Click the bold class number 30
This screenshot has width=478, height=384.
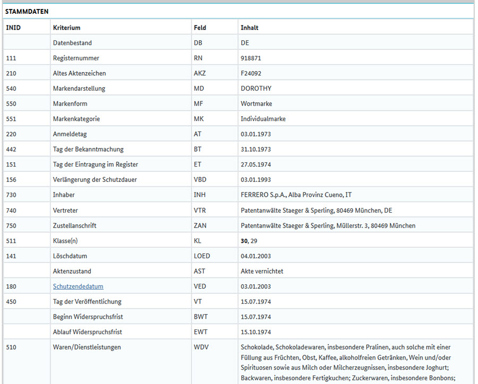(x=244, y=241)
